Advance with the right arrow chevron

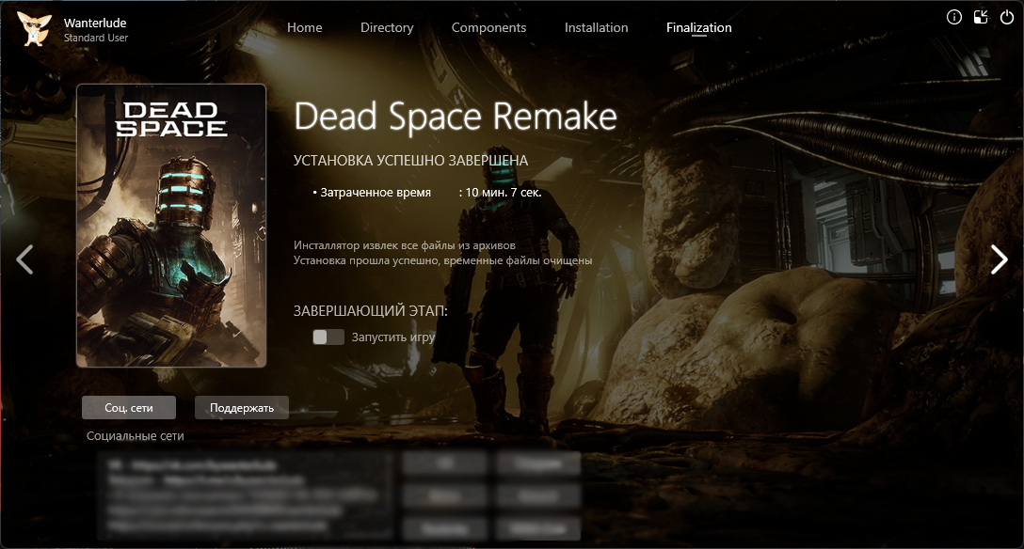(x=999, y=259)
